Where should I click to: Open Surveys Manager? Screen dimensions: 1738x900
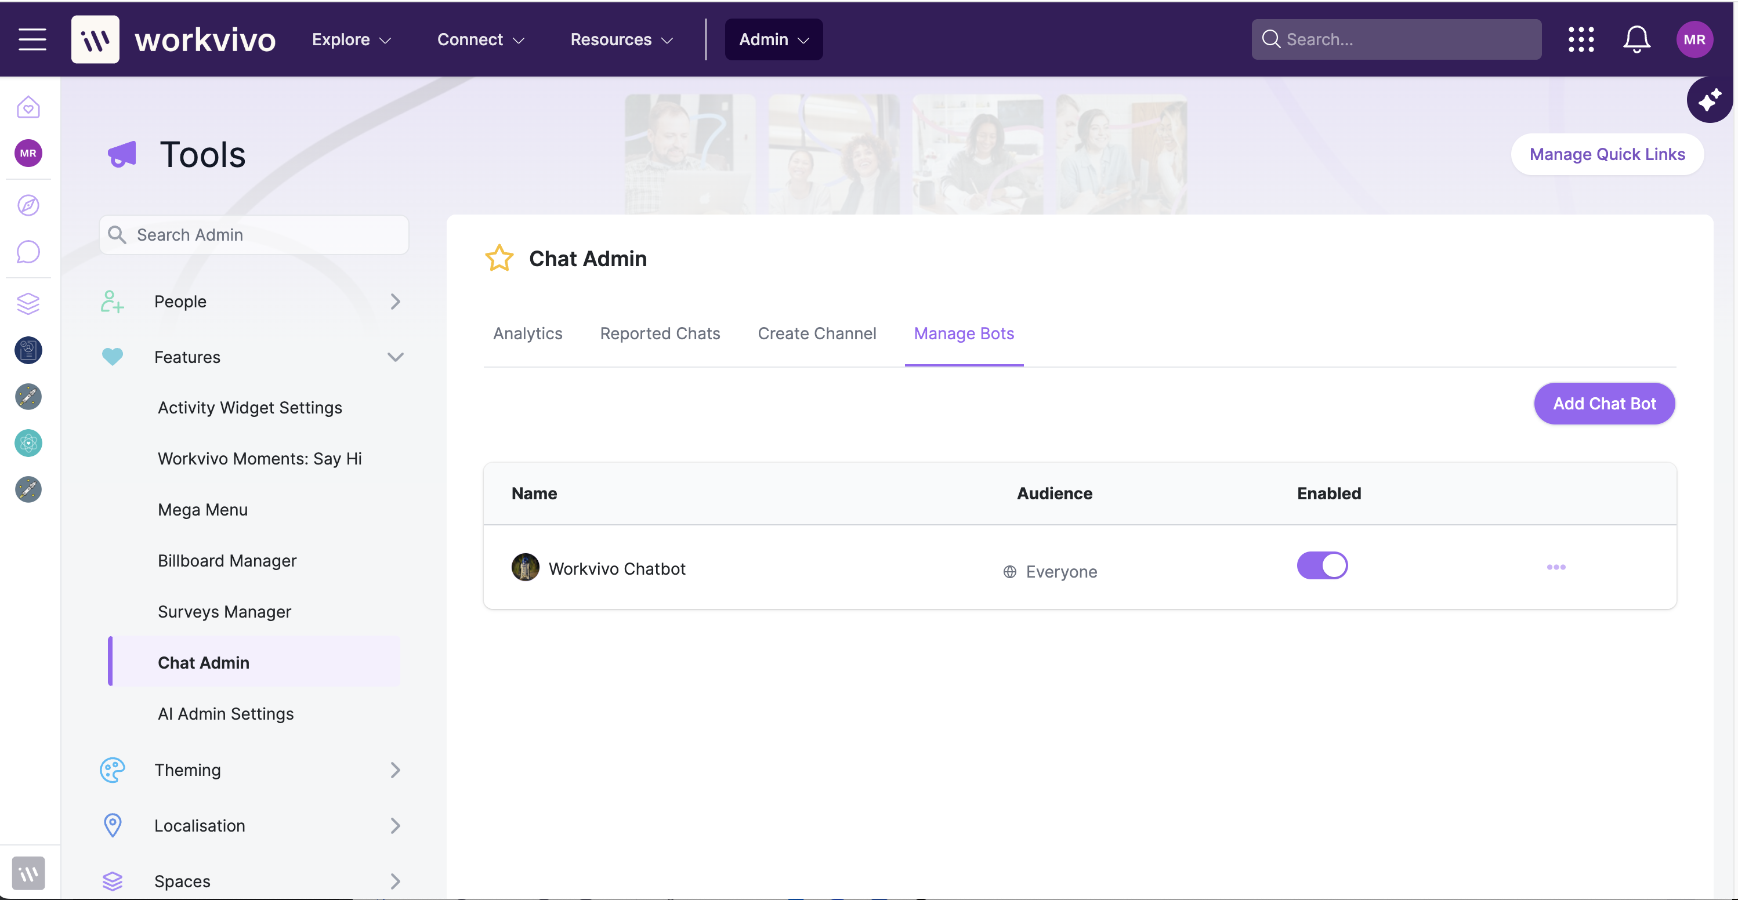click(x=225, y=612)
